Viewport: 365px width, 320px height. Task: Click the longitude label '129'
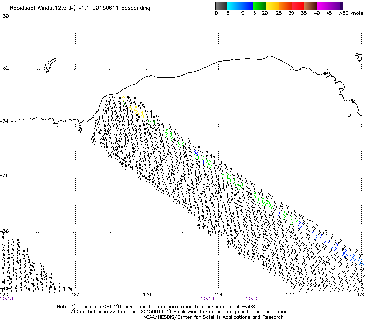(x=219, y=295)
